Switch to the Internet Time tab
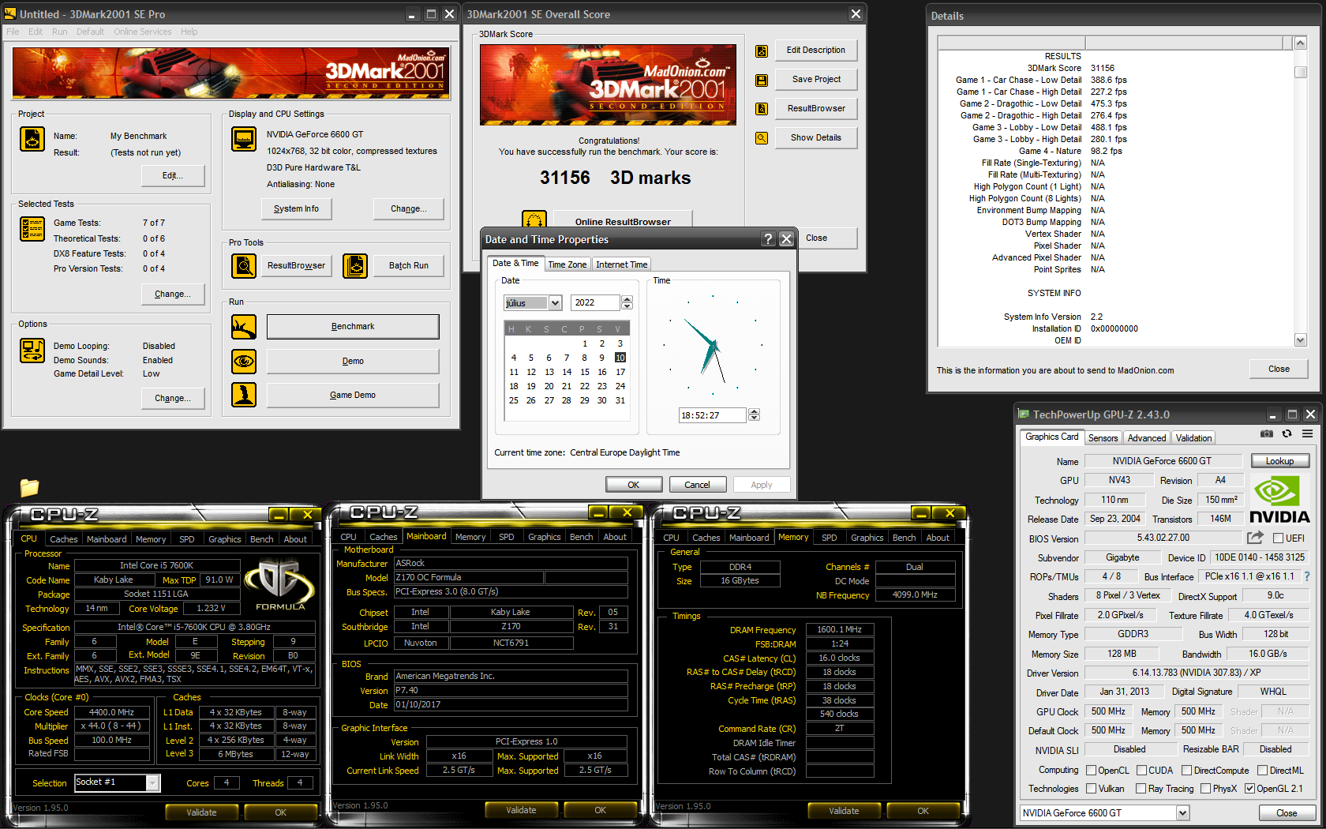1326x829 pixels. pyautogui.click(x=621, y=264)
